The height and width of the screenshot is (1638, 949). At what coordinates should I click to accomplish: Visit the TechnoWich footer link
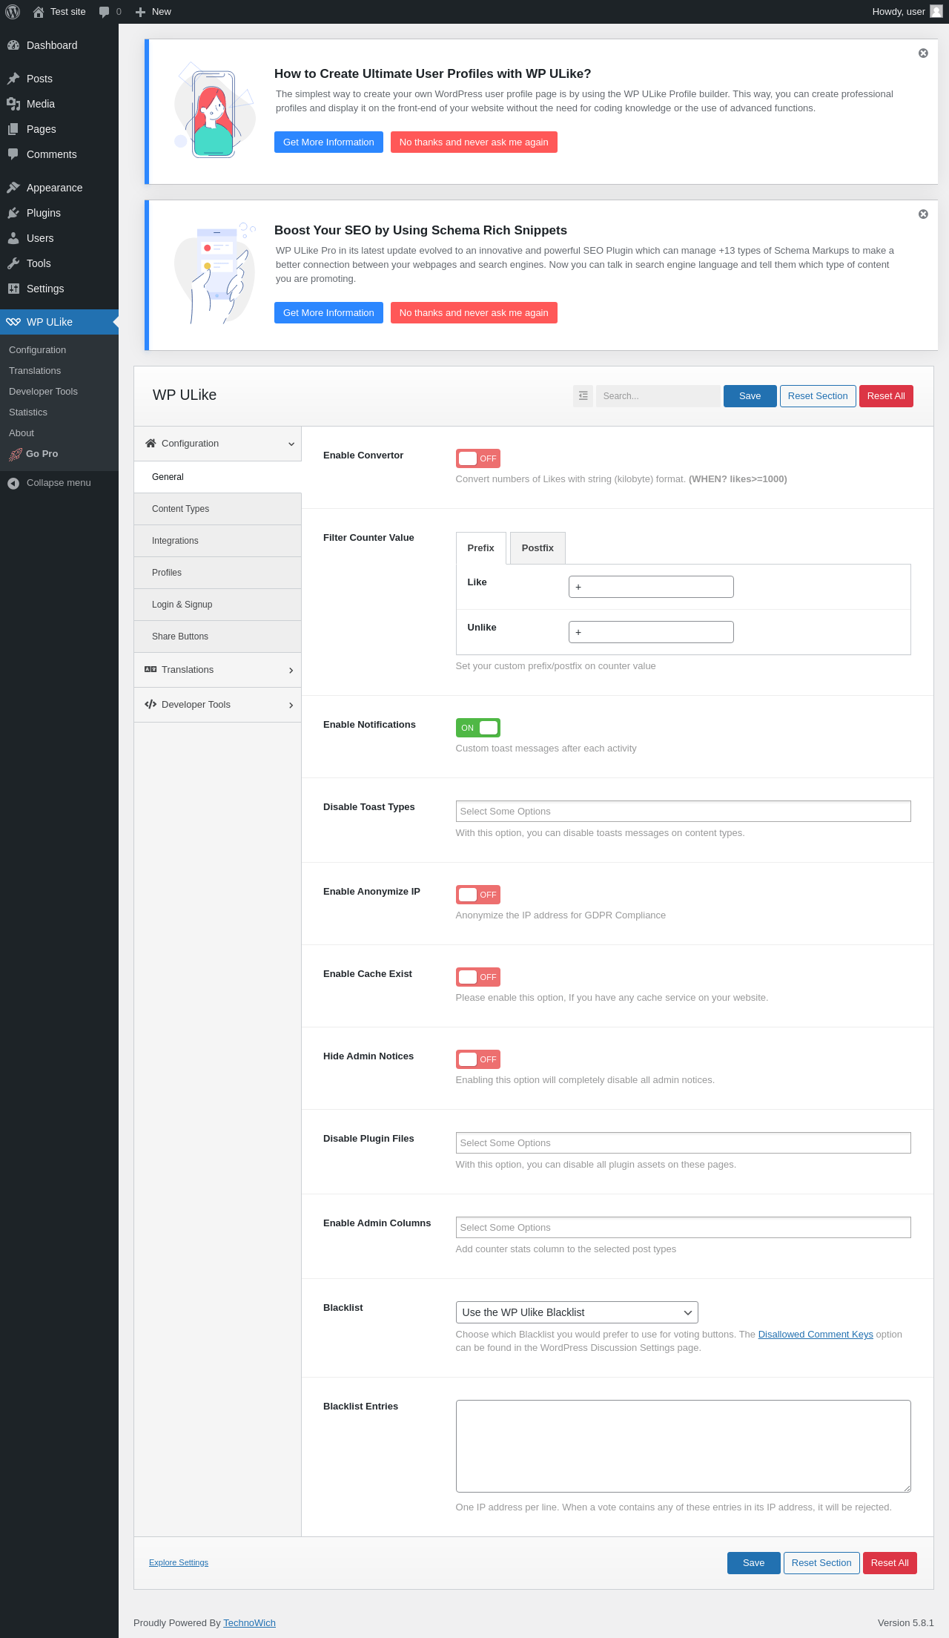(x=249, y=1623)
